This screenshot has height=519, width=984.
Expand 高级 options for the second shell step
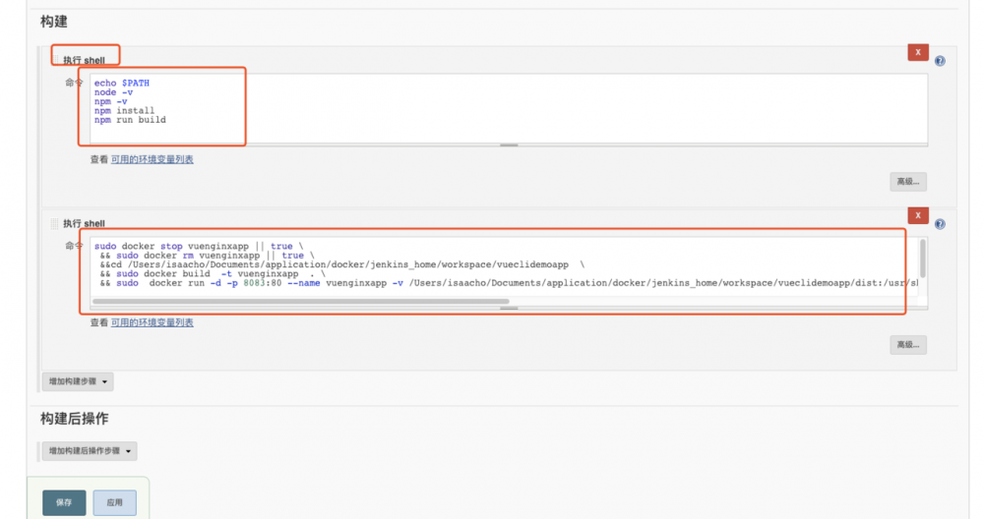pos(908,345)
